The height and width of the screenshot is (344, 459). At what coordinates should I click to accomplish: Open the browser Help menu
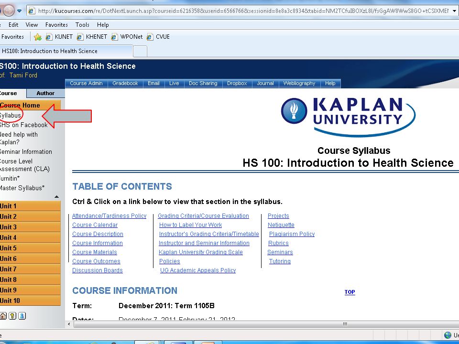[x=103, y=25]
